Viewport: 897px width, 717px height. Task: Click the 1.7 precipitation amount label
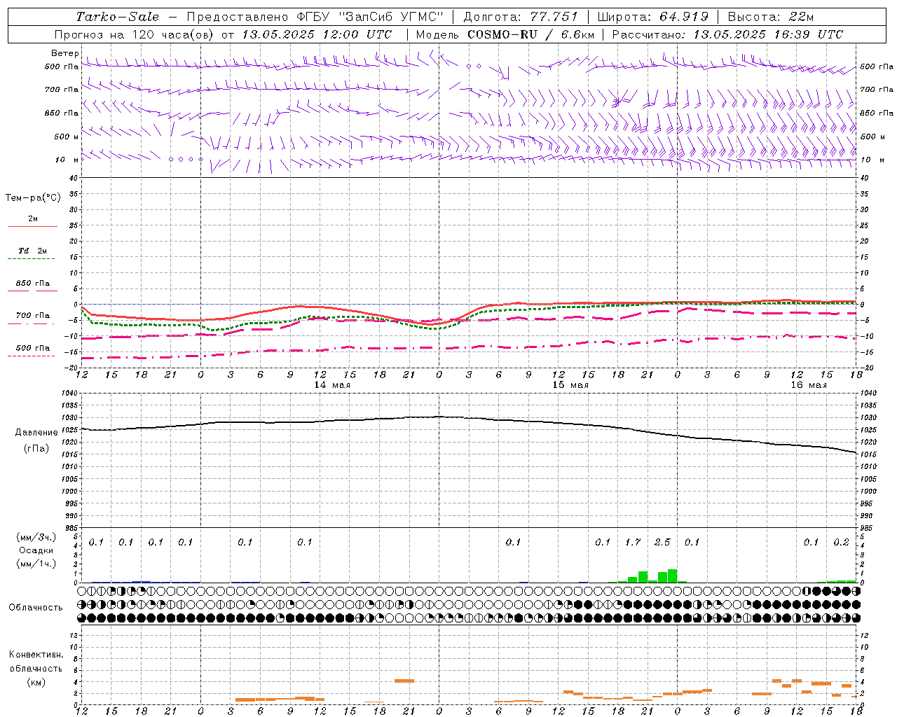[x=633, y=542]
